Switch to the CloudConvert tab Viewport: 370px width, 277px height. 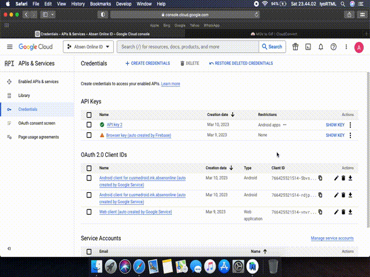click(273, 34)
